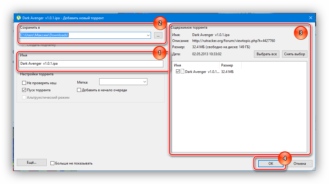The height and width of the screenshot is (184, 329).
Task: Click the '...' browse folder button
Action: coord(158,35)
